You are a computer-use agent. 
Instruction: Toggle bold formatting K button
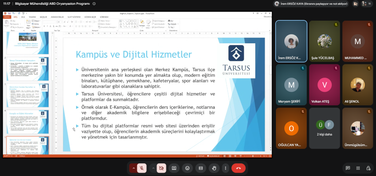[x=44, y=26]
